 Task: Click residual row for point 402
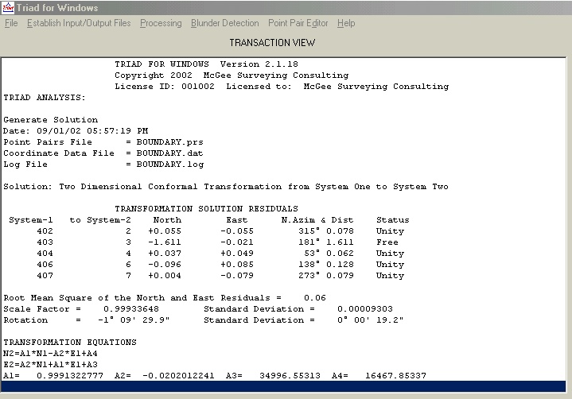(207, 231)
